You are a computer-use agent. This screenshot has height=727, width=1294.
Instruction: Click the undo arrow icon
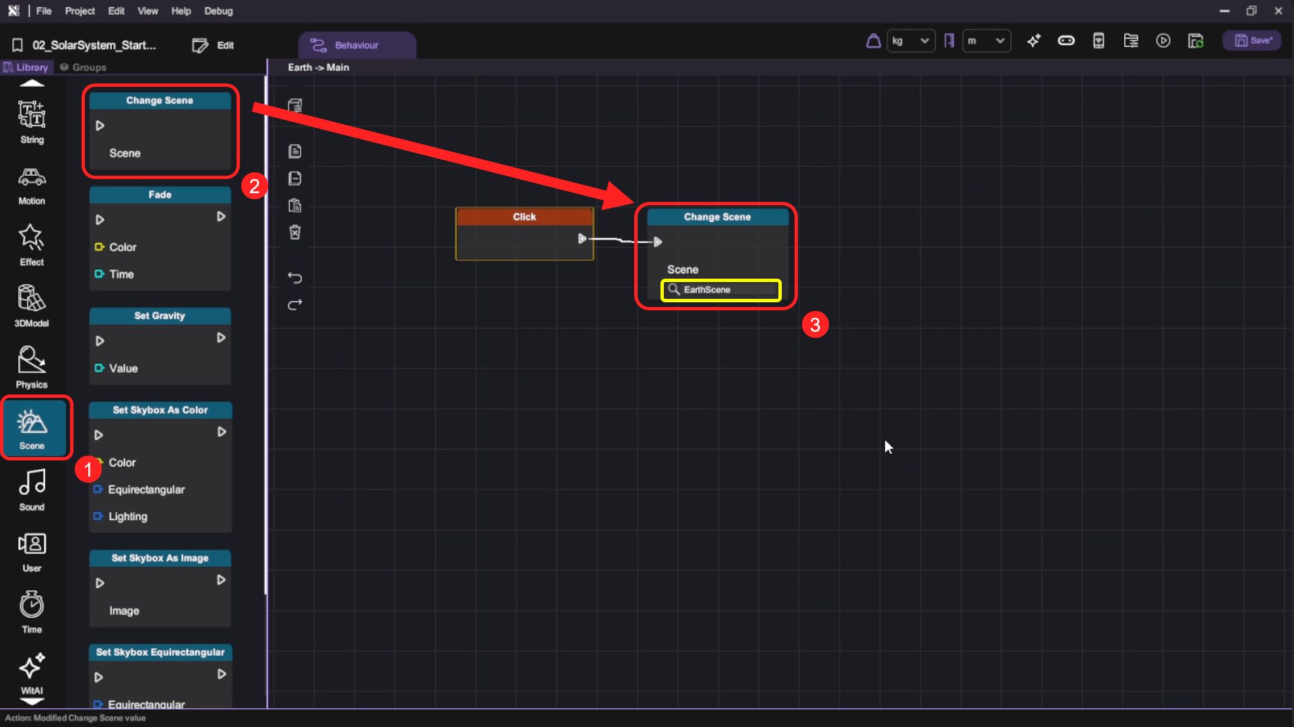pos(295,277)
